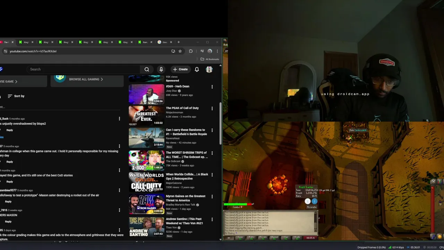This screenshot has height=250, width=444.
Task: Click the game chat box scrollbar
Action: [316, 222]
